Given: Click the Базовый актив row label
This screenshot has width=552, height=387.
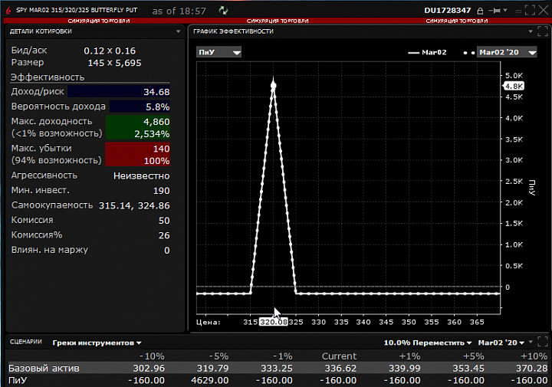Looking at the screenshot, I should [44, 369].
